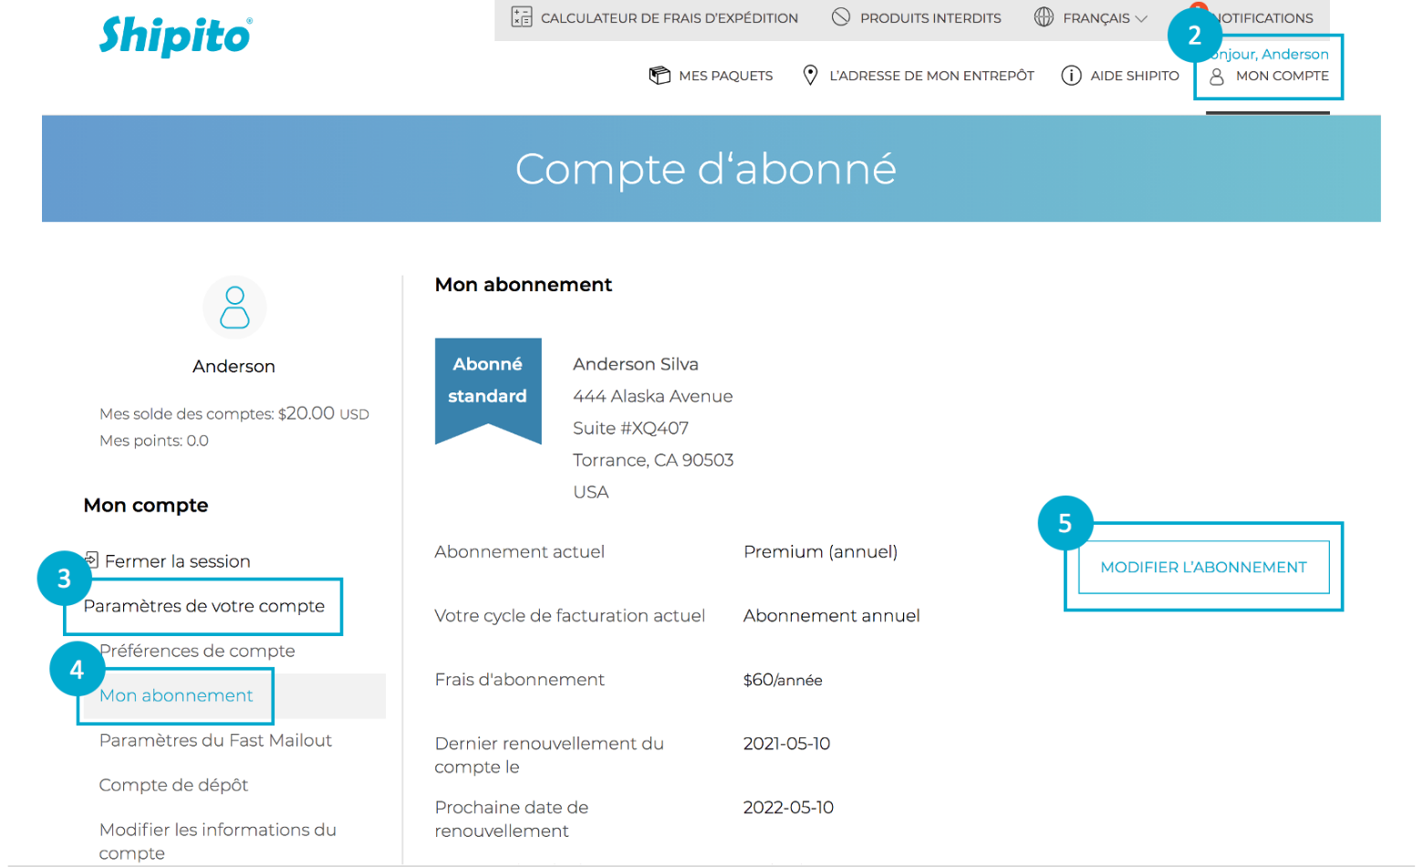Expand the Français language dropdown
The image size is (1423, 867).
click(1105, 18)
